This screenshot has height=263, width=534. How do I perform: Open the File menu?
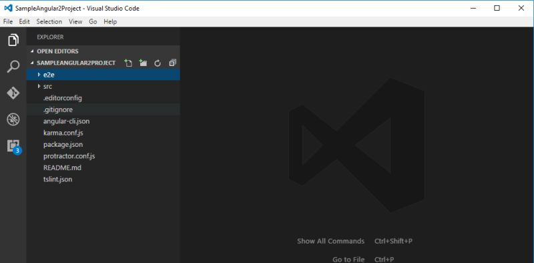[8, 21]
